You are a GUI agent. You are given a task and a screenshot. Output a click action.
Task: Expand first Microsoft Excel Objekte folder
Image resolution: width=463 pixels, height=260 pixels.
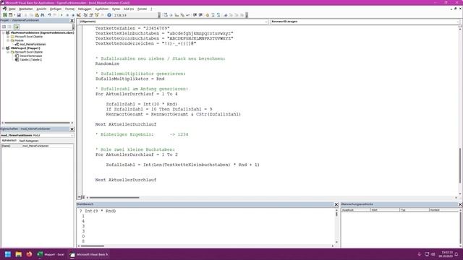pyautogui.click(x=8, y=37)
